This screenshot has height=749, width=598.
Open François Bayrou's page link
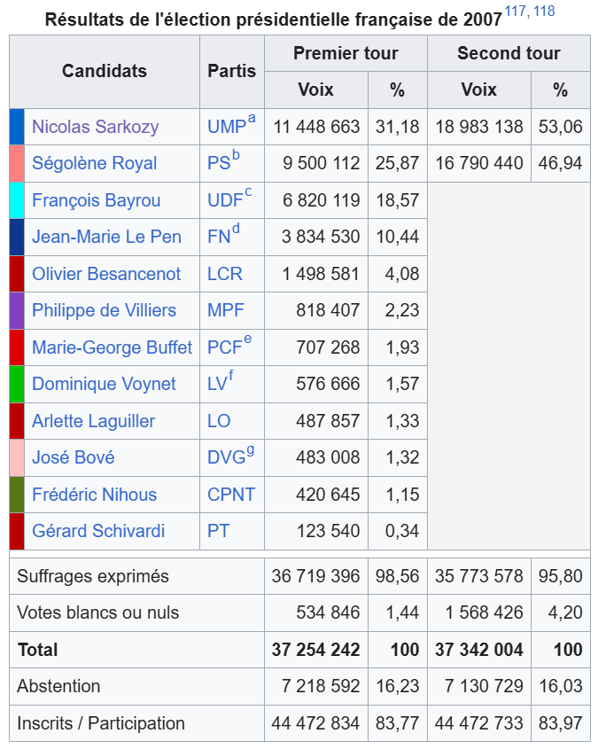(x=96, y=200)
